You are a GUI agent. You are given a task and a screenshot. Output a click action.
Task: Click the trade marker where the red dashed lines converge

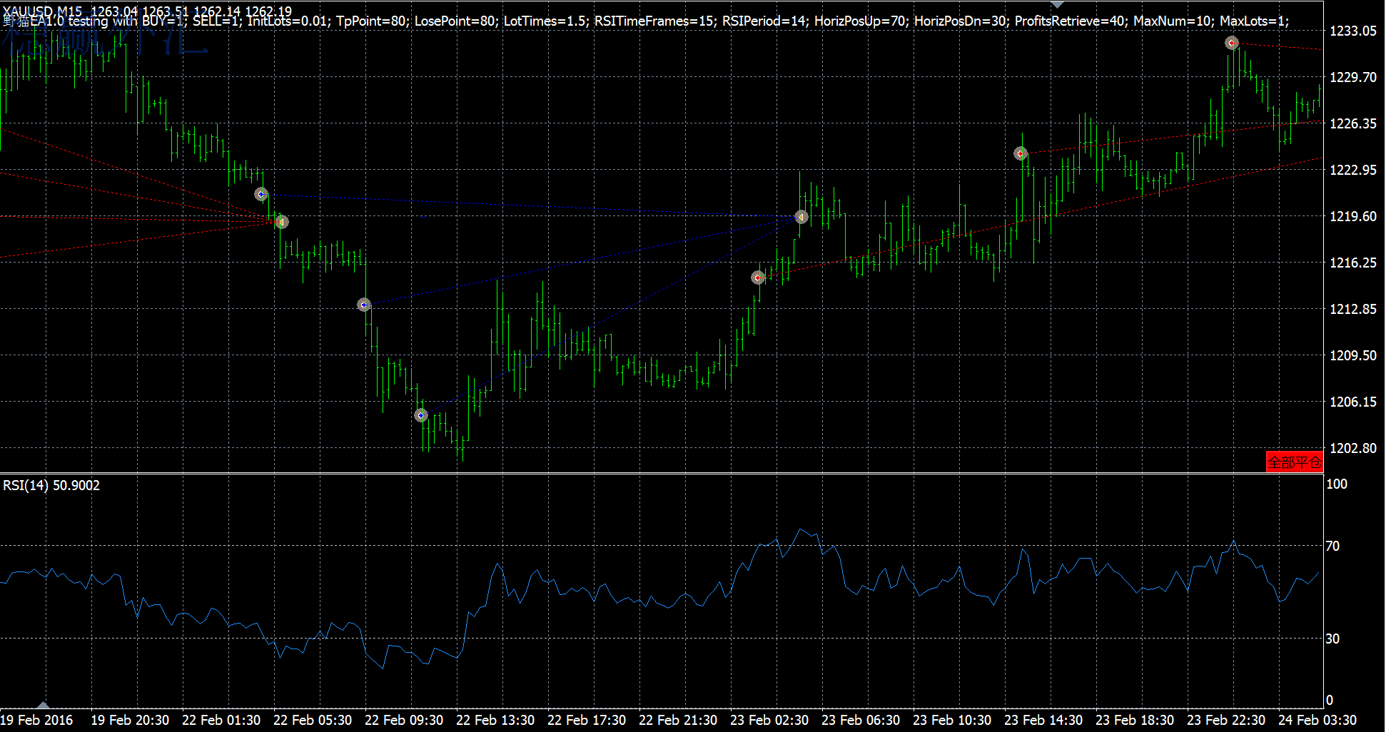(281, 222)
